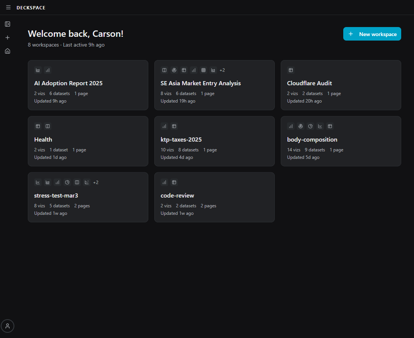The width and height of the screenshot is (414, 338).
Task: Open the code-review workspace card
Action: click(177, 195)
